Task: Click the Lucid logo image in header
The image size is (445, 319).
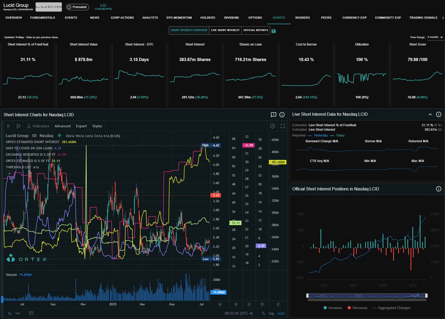Action: [x=49, y=7]
